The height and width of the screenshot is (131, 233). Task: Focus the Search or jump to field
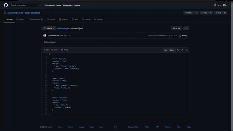coord(26,5)
